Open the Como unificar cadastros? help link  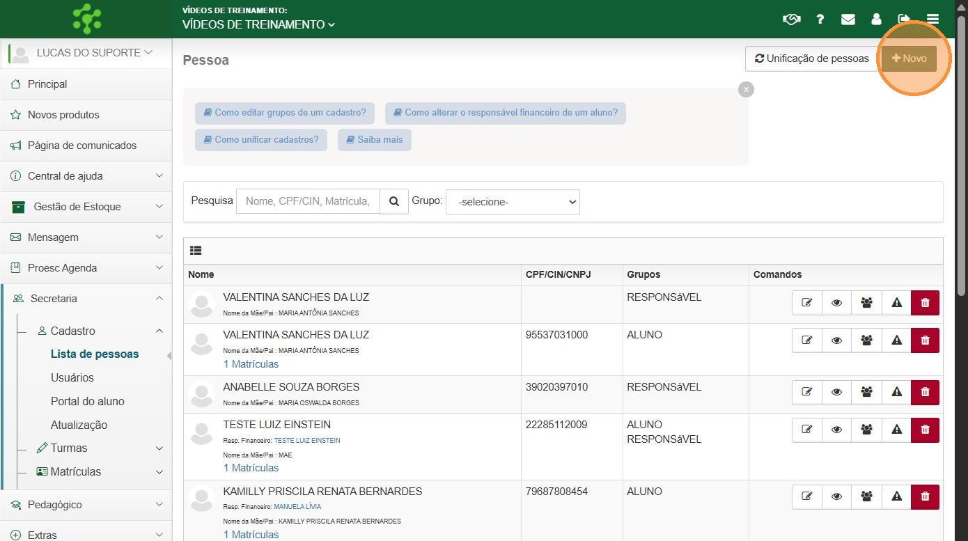pyautogui.click(x=260, y=139)
